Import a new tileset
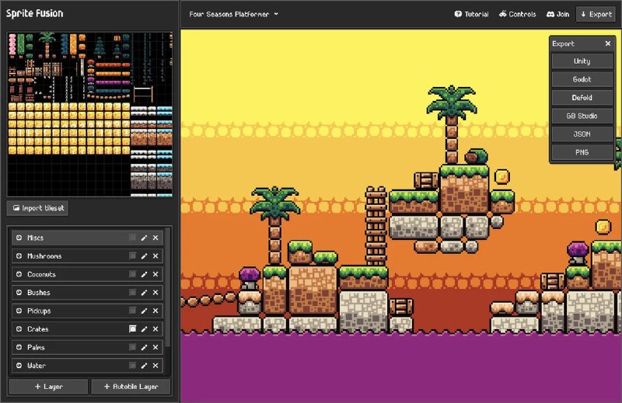622x403 pixels. click(38, 208)
